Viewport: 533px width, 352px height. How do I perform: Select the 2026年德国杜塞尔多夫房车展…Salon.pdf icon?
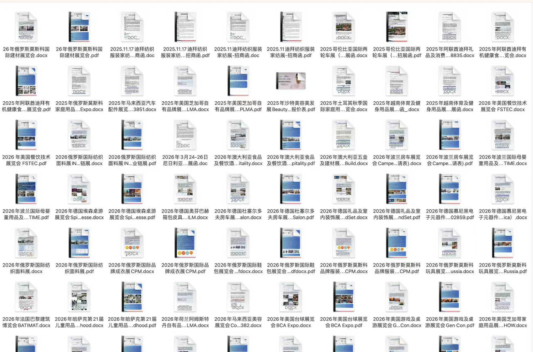[x=291, y=189]
